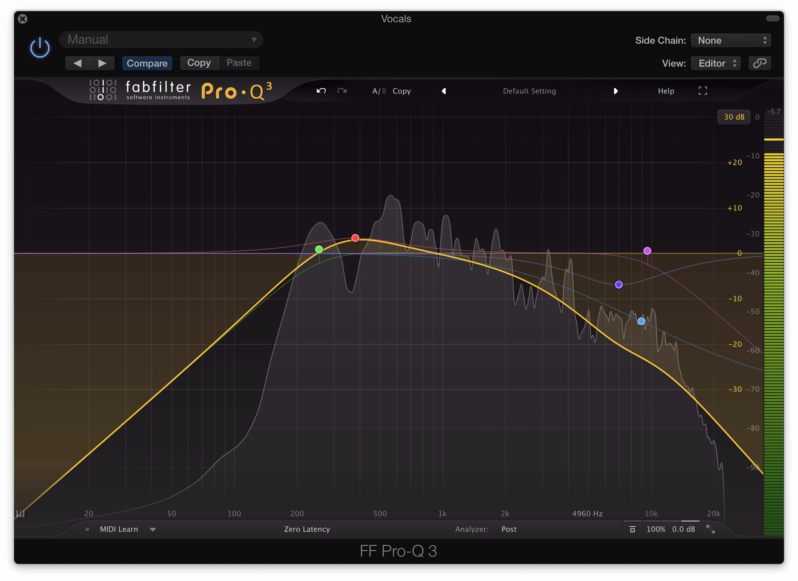The image size is (798, 581).
Task: Toggle the A/B state switch
Action: click(378, 91)
